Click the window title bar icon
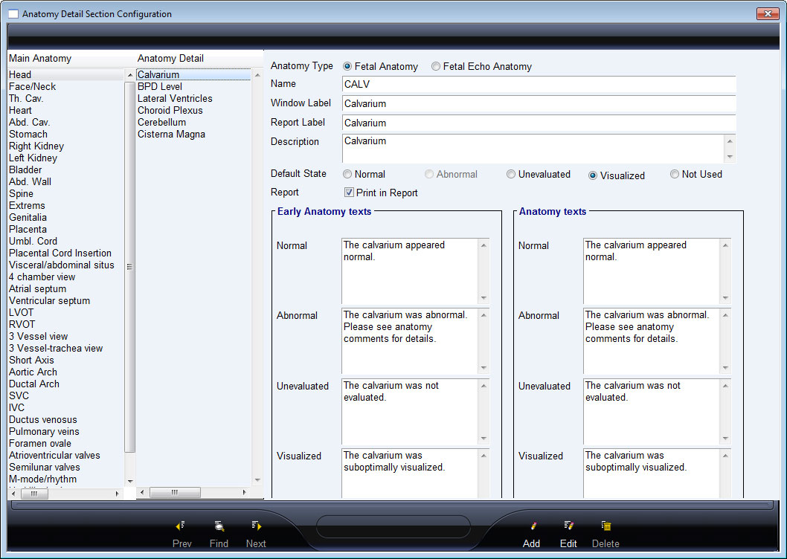The width and height of the screenshot is (787, 559). [13, 14]
